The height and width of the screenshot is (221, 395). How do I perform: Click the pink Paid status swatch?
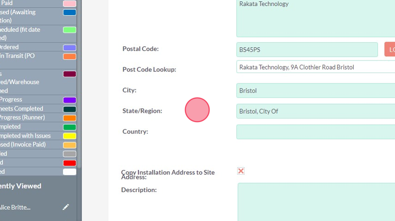(69, 4)
